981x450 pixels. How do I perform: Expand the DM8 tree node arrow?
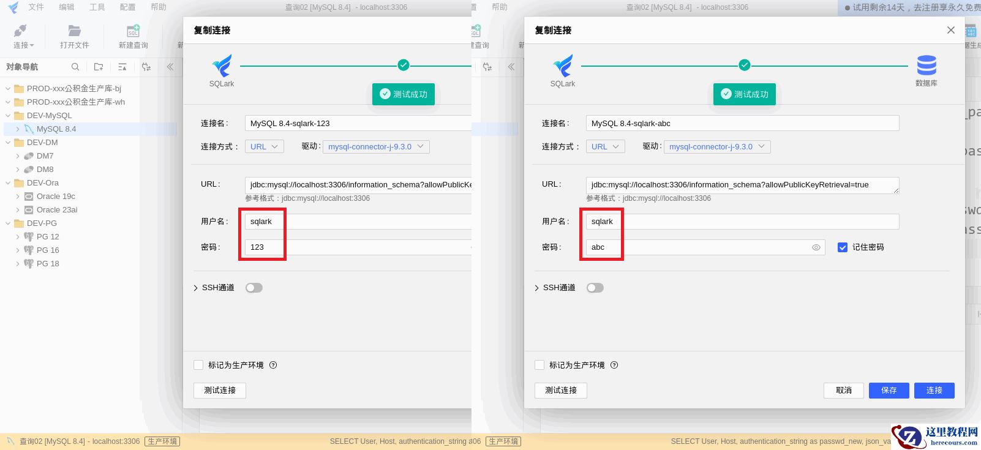[18, 170]
